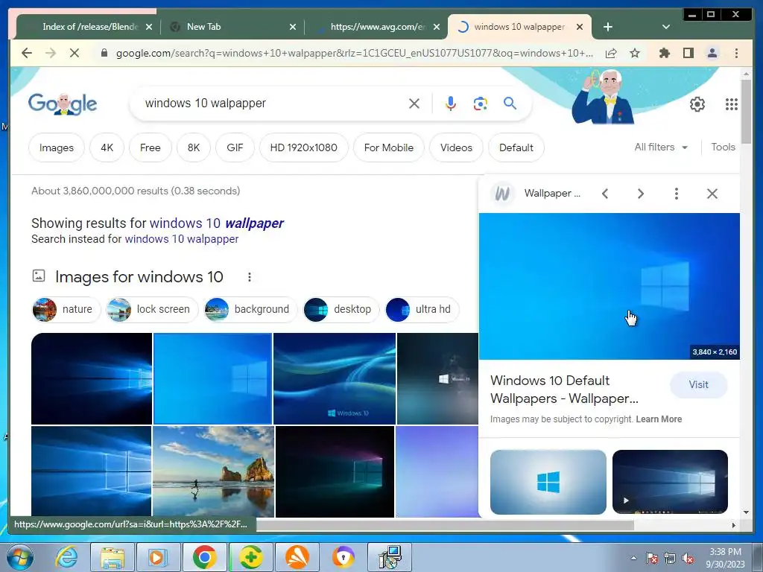This screenshot has height=572, width=763.
Task: Bookmark this page with the star icon
Action: (x=635, y=53)
